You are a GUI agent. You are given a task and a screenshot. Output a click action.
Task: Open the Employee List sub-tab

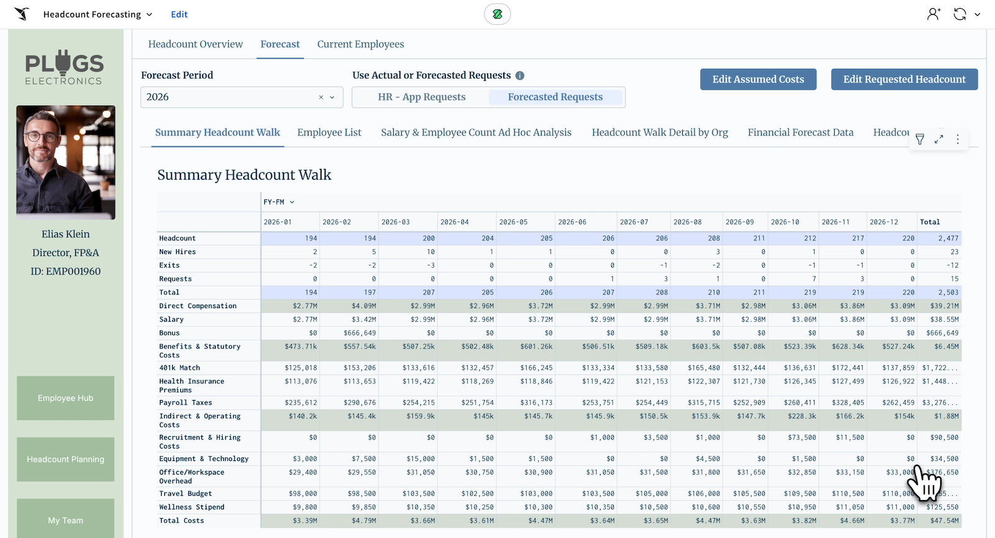point(329,132)
